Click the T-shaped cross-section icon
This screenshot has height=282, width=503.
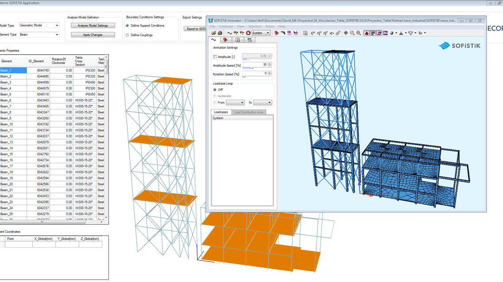[x=410, y=33]
